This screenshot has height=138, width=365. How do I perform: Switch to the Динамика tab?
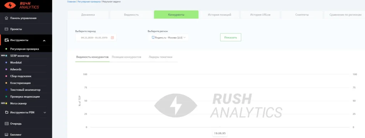tap(88, 15)
